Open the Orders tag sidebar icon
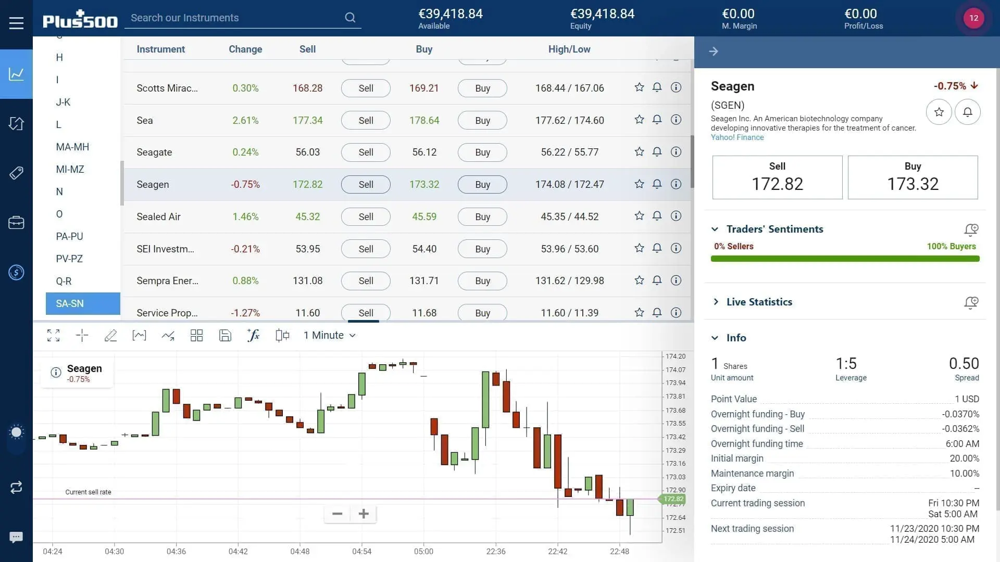This screenshot has width=1000, height=562. click(16, 173)
